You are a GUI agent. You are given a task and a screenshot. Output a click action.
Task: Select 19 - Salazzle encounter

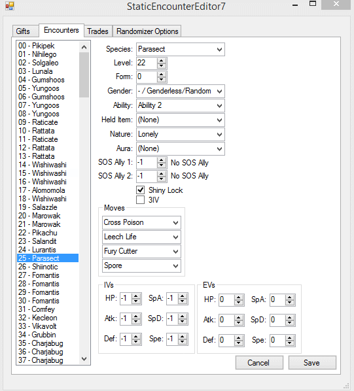click(48, 207)
